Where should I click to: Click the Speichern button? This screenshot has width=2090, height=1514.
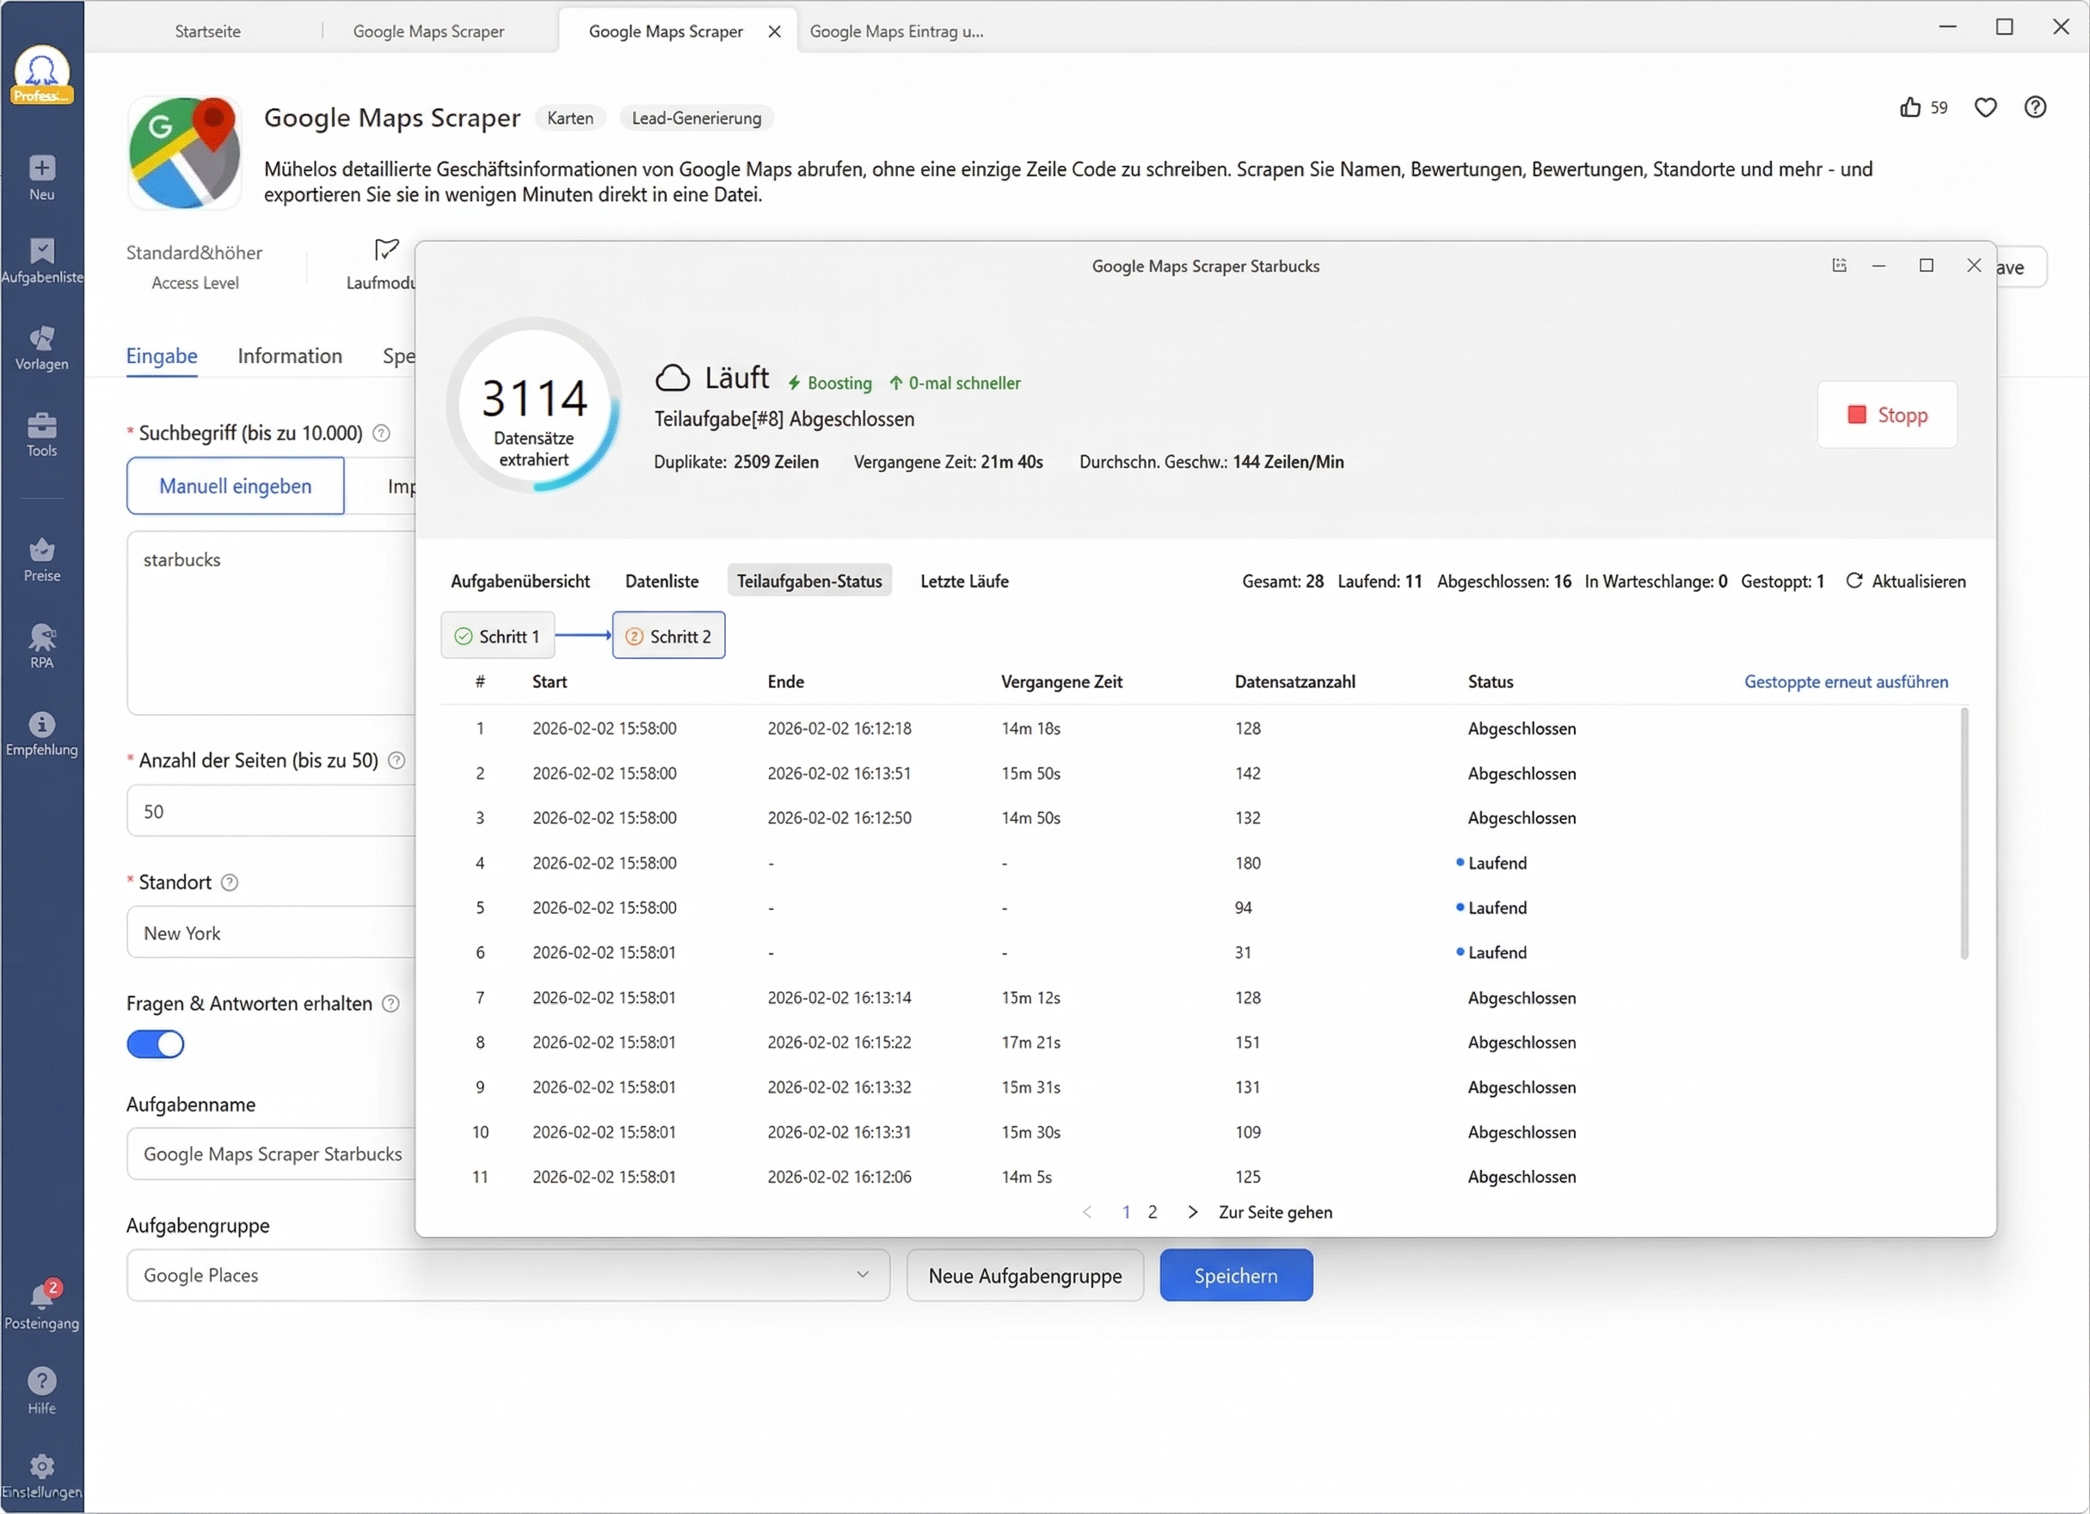pyautogui.click(x=1236, y=1276)
